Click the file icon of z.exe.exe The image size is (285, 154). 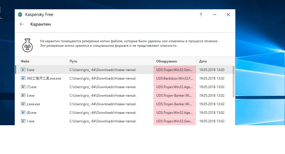23,104
